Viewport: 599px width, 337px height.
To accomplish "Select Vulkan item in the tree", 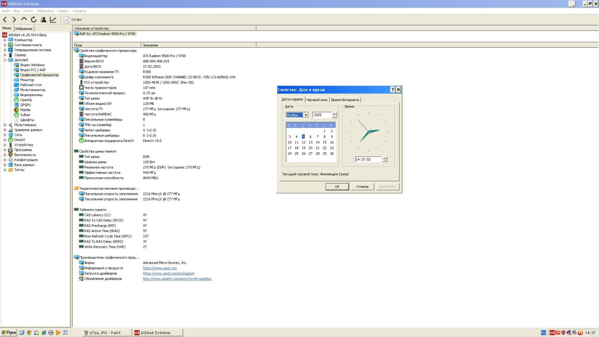I will [x=25, y=115].
